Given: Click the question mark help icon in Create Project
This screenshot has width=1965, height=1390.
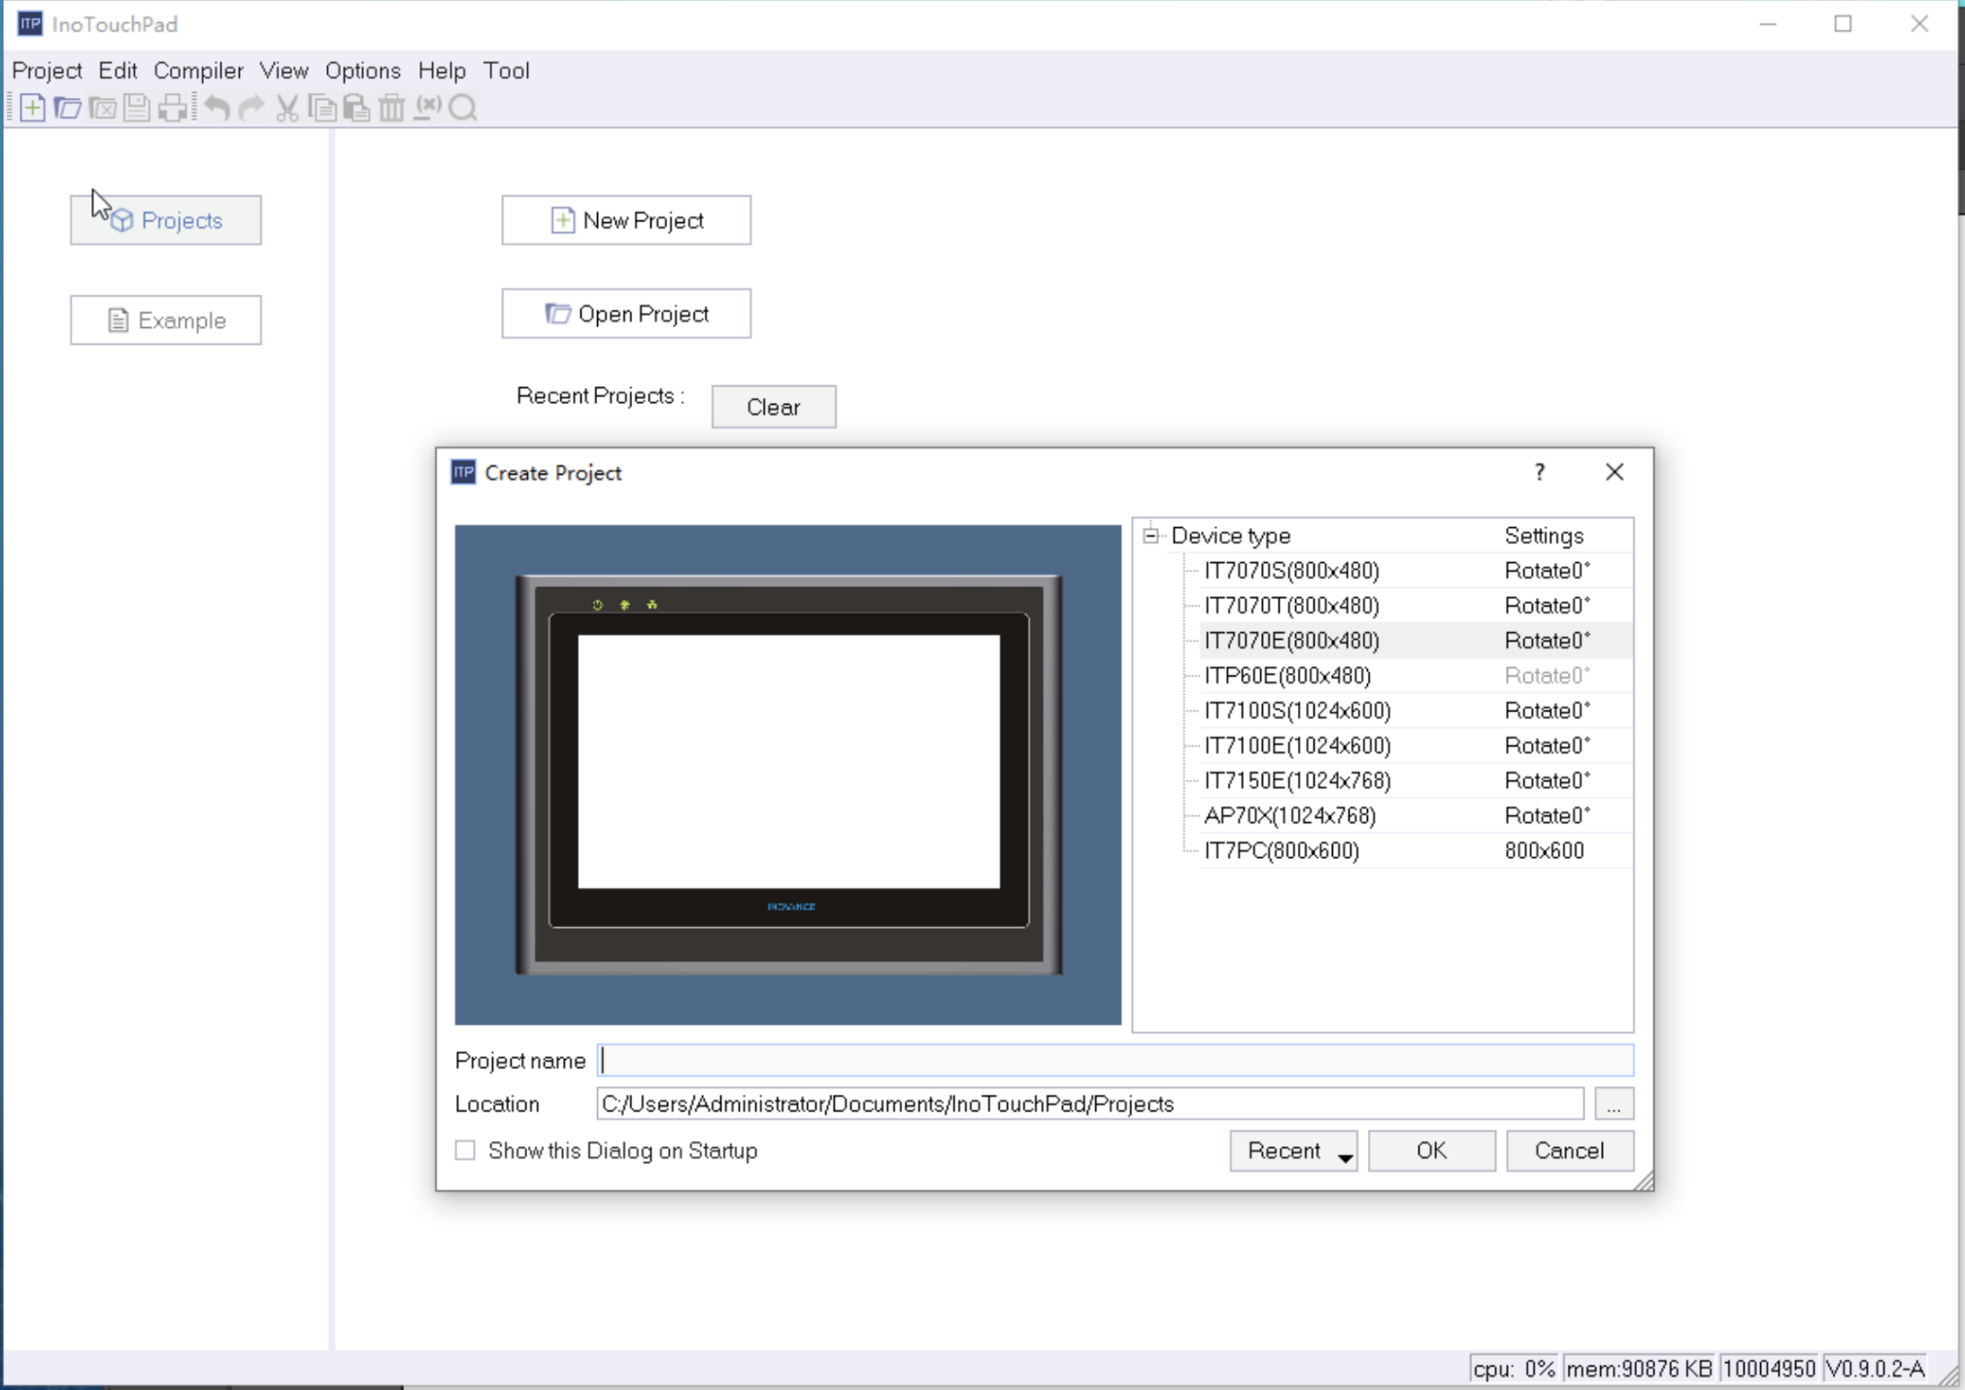Looking at the screenshot, I should (x=1540, y=472).
